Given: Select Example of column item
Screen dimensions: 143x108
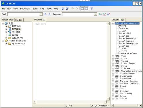Looking at the screenshot, I should pyautogui.click(x=127, y=53).
